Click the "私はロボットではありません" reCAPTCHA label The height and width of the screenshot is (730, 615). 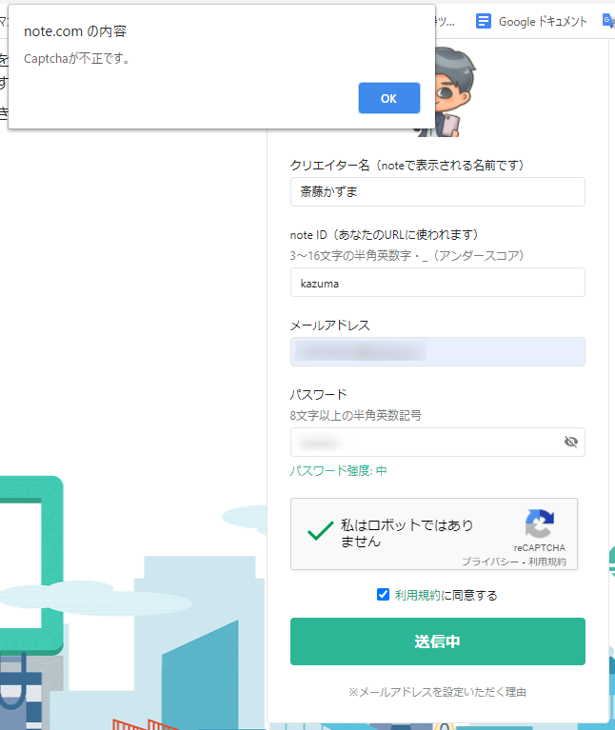(407, 533)
